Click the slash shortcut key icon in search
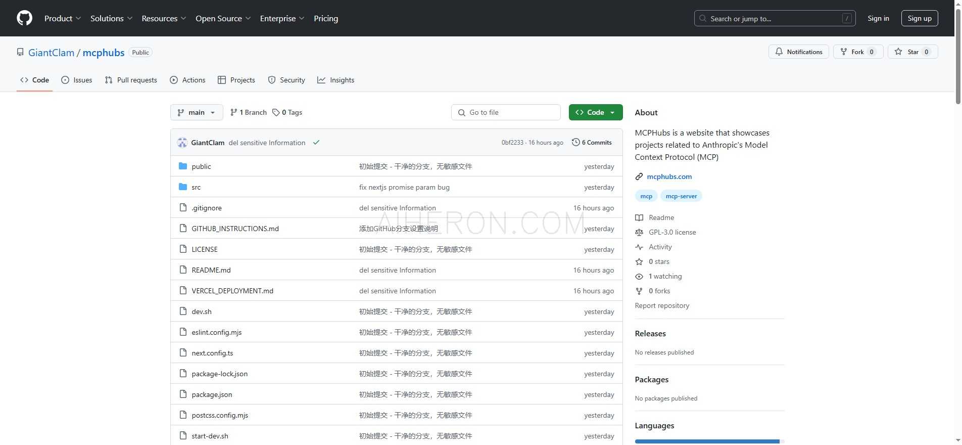 coord(847,18)
